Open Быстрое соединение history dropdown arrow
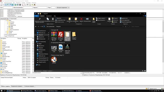Viewport: 164px width, 92px height. pyautogui.click(x=69, y=7)
